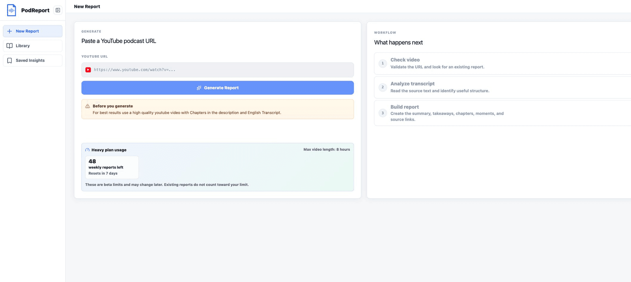631x282 pixels.
Task: Collapse the sidebar with the panel toggle icon
Action: (x=58, y=10)
